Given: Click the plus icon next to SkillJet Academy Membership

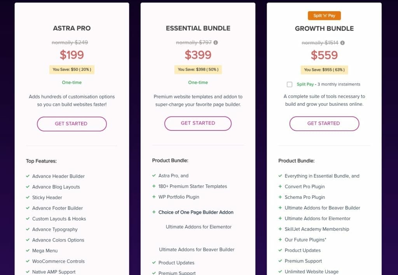Looking at the screenshot, I should pyautogui.click(x=280, y=229).
